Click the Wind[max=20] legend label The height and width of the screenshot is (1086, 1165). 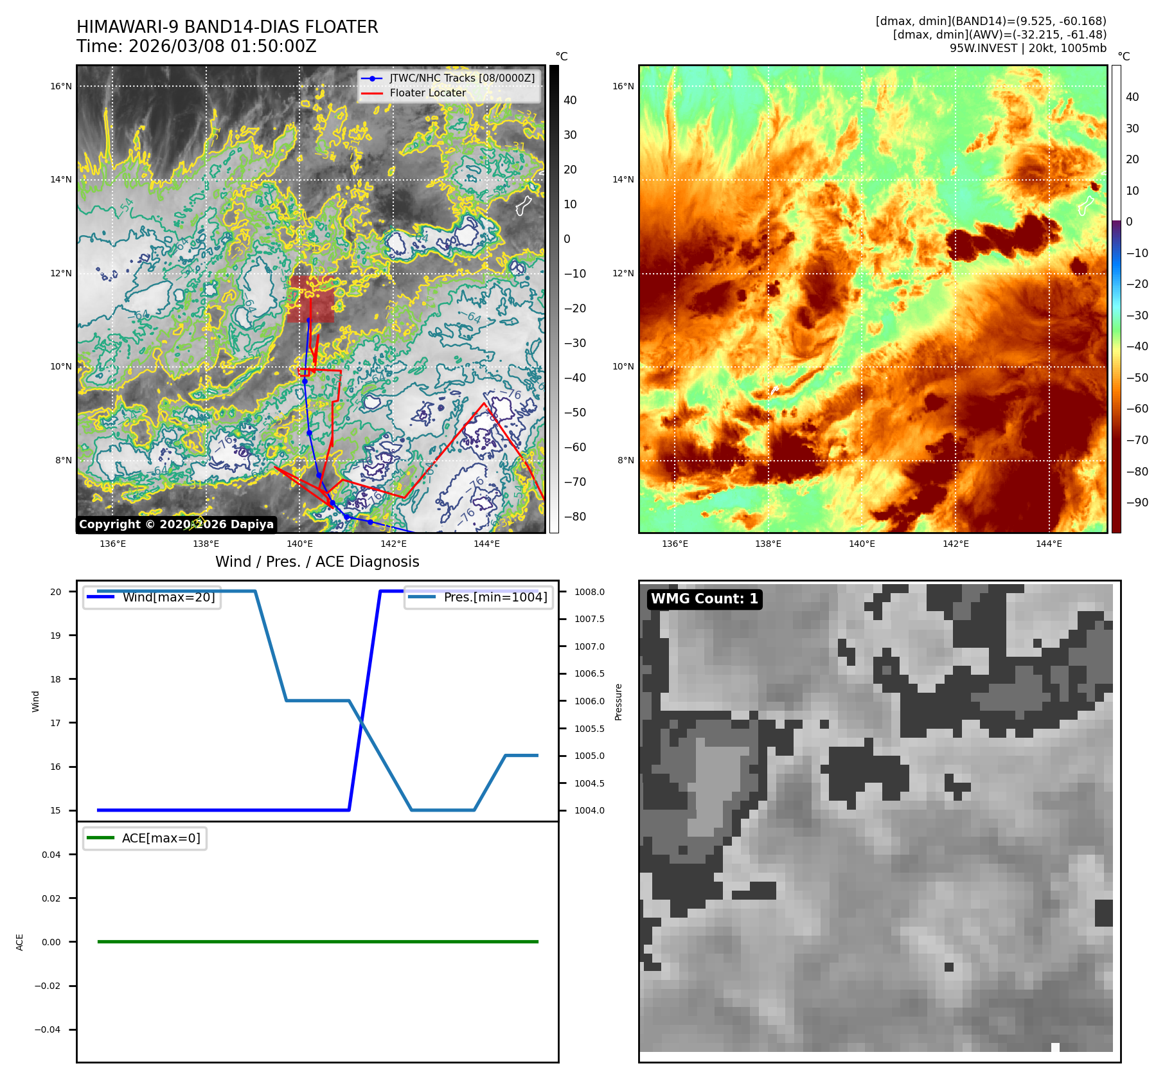168,597
